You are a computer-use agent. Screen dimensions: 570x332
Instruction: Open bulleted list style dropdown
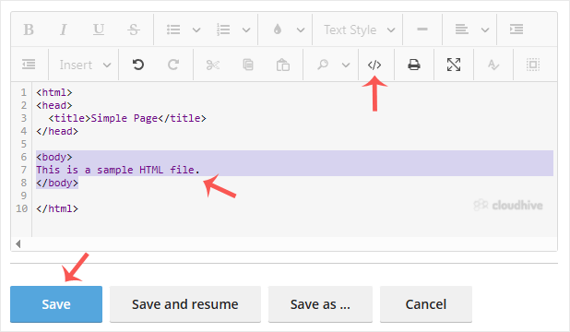point(196,30)
